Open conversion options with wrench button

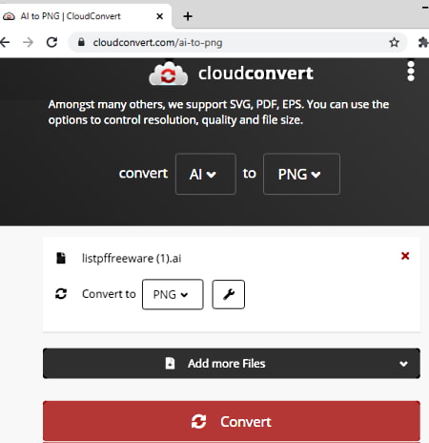[229, 294]
